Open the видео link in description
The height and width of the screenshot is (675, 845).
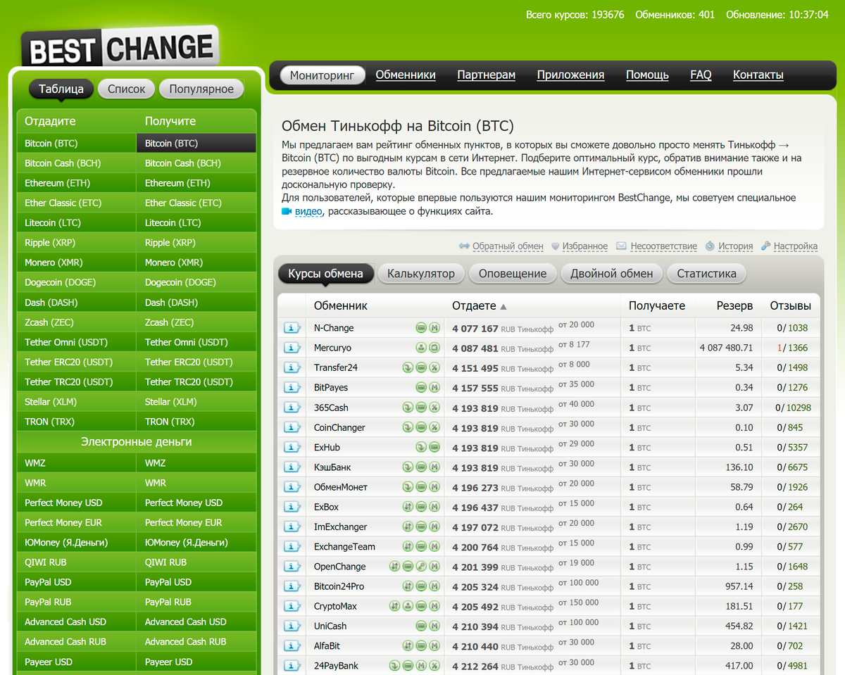[x=308, y=211]
